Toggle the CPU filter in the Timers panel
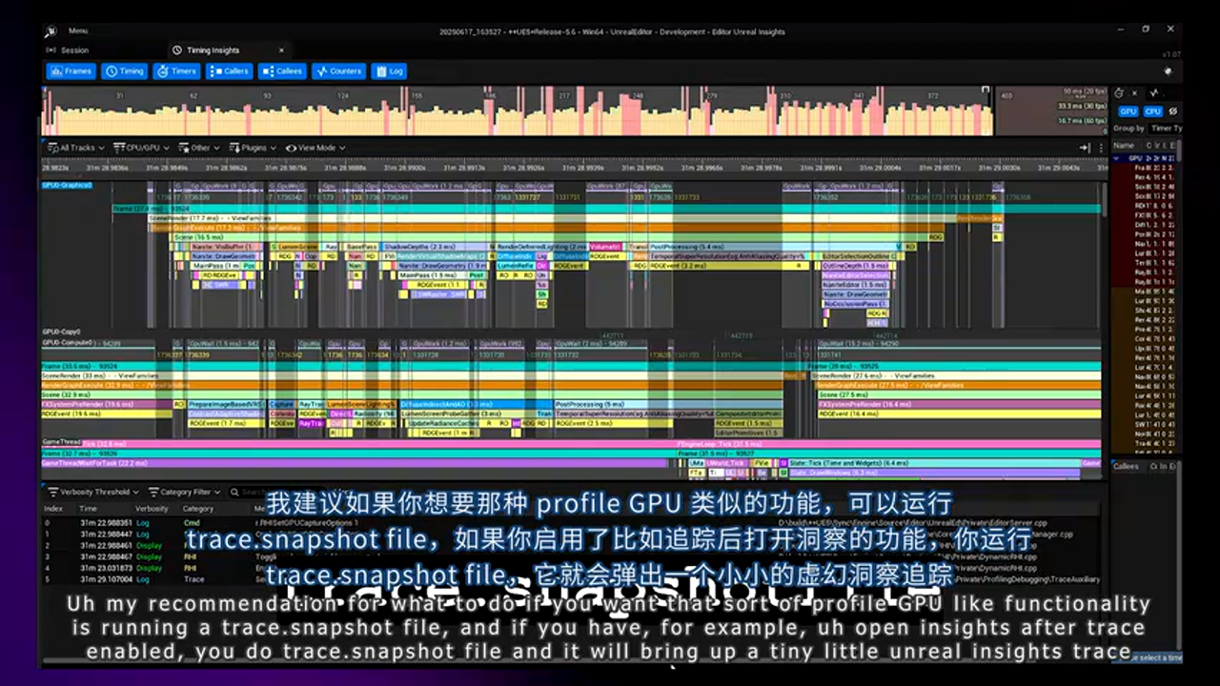The height and width of the screenshot is (686, 1220). [x=1153, y=111]
